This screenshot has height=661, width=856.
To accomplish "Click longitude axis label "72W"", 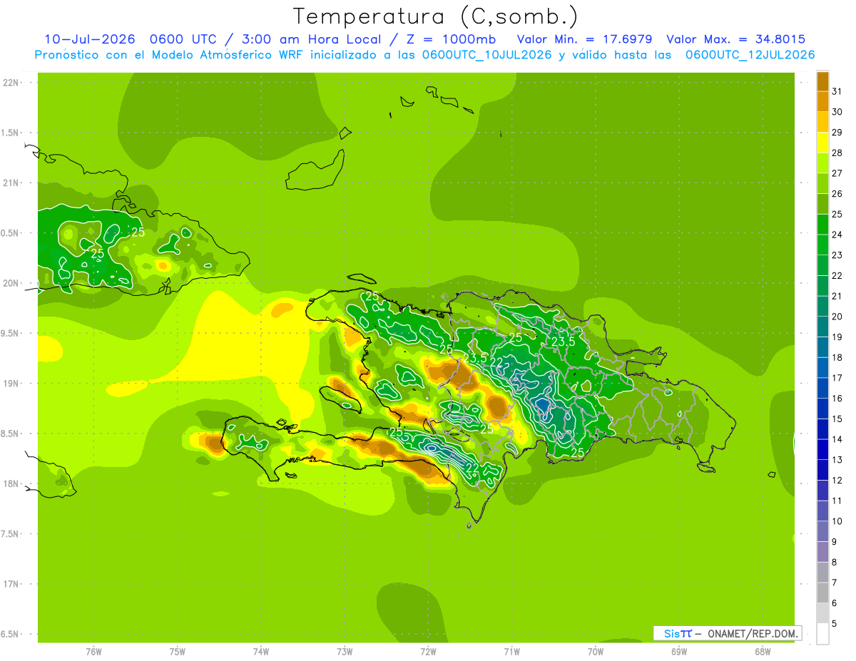I will tap(428, 651).
